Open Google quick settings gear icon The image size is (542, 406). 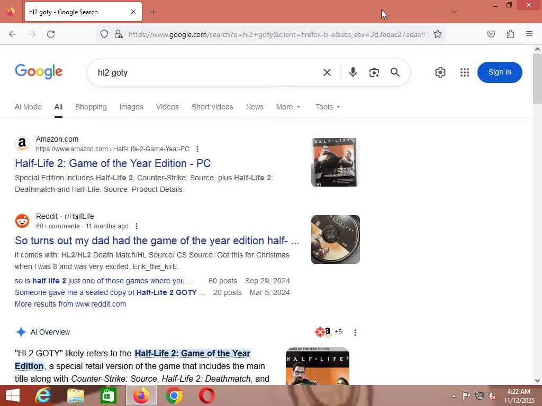(440, 72)
